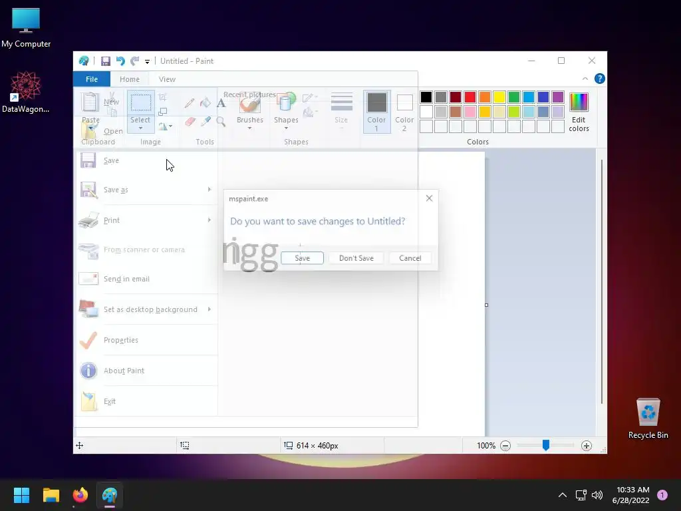Pick the red color swatch
This screenshot has width=681, height=511.
470,97
